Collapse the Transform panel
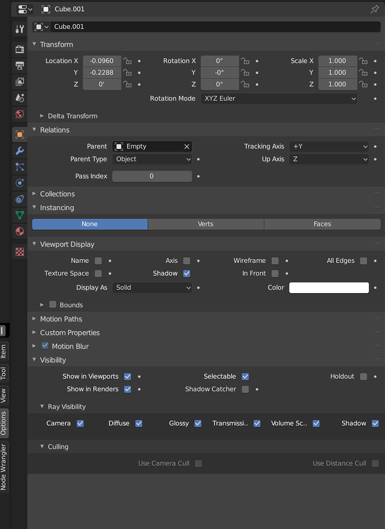 [x=34, y=44]
